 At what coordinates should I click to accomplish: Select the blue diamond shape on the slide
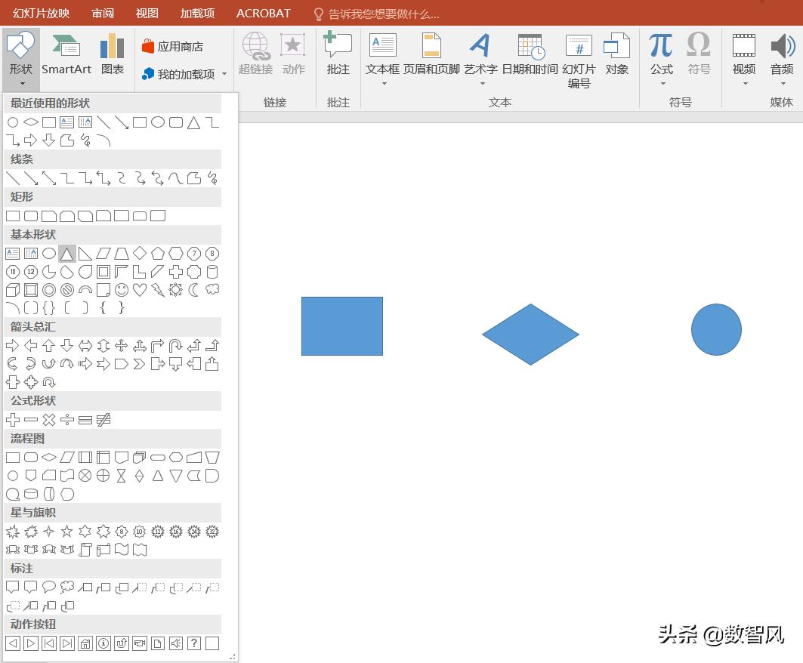[x=530, y=332]
